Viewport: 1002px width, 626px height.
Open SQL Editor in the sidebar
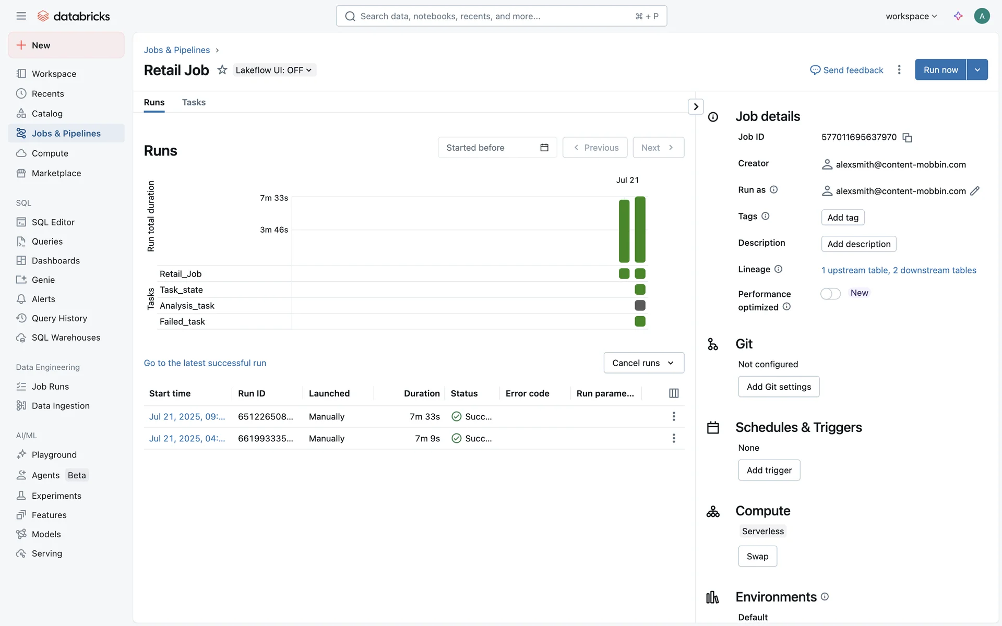pos(53,222)
